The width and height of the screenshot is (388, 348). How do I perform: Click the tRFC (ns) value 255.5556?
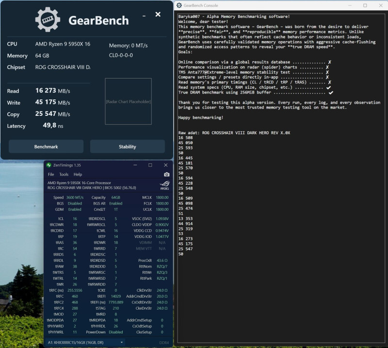coord(75,290)
